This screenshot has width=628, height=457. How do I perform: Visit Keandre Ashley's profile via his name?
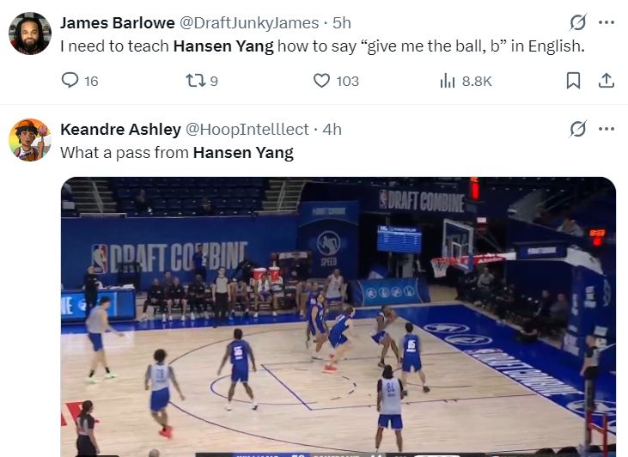point(120,130)
